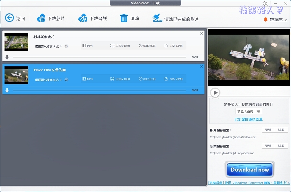Click the back arrow icon labeled 返回

click(x=9, y=18)
